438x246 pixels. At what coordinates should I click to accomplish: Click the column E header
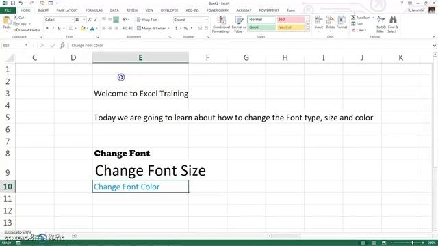(x=140, y=57)
